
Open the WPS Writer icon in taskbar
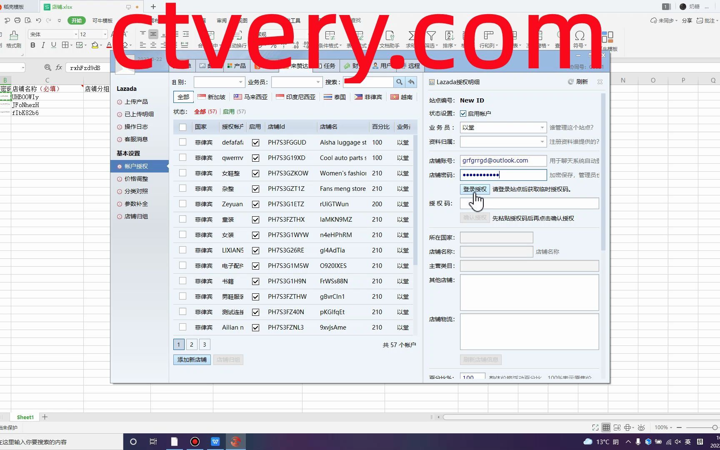pyautogui.click(x=215, y=442)
